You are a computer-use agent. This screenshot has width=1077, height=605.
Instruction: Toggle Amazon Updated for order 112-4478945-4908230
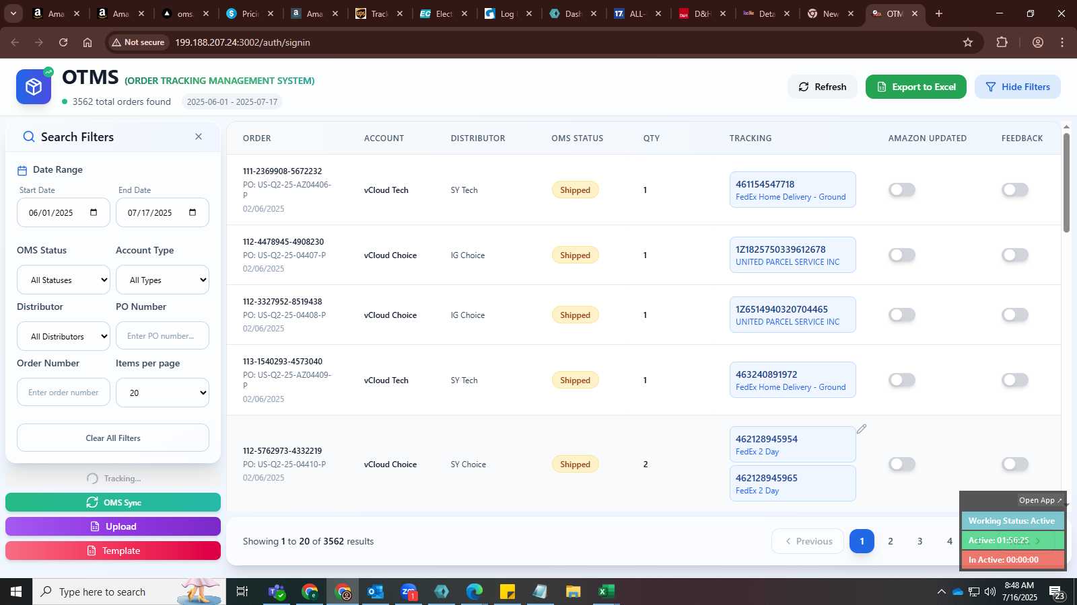click(902, 255)
